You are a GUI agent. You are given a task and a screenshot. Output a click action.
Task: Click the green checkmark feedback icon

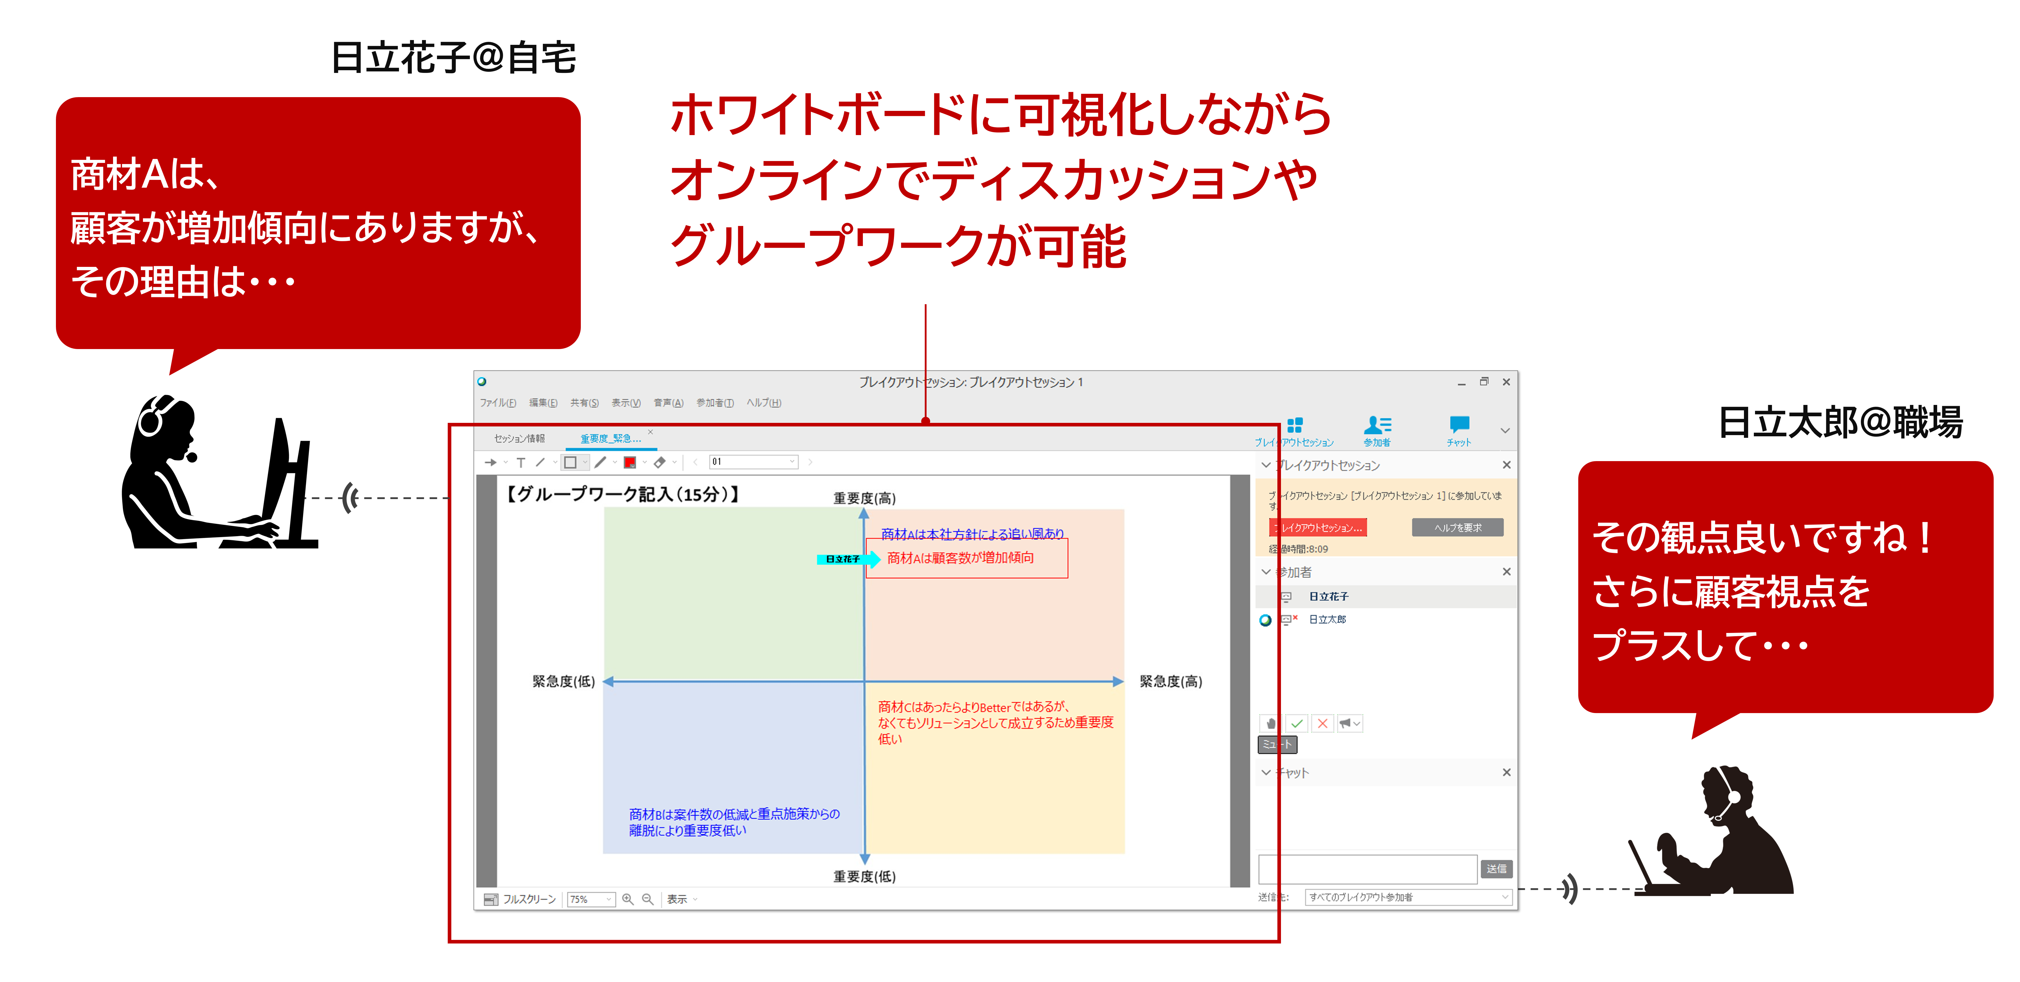[1297, 724]
